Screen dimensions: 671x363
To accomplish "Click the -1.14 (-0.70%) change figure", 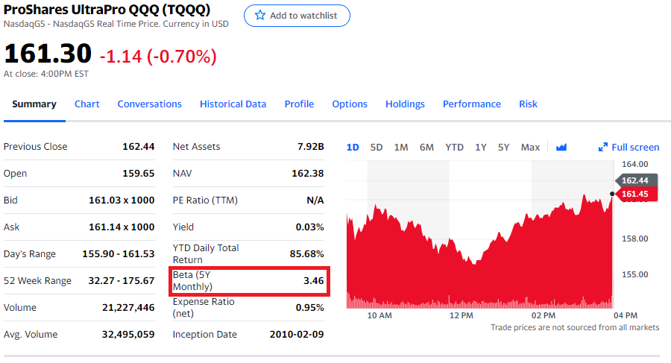I will tap(158, 56).
